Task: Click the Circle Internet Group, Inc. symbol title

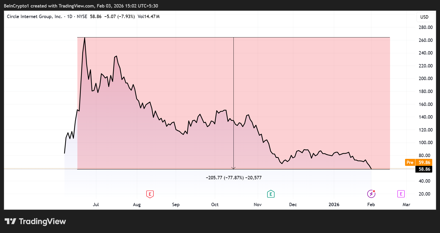Action: [x=34, y=17]
